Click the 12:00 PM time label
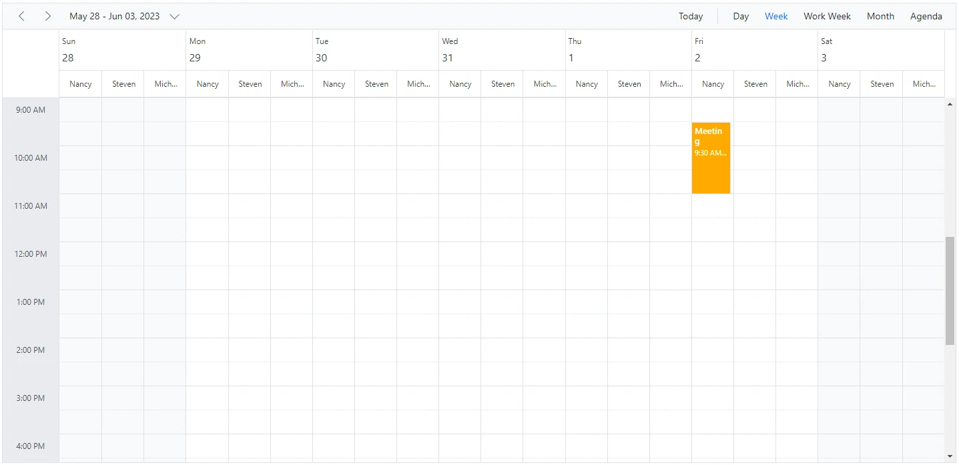Image resolution: width=959 pixels, height=465 pixels. (31, 254)
